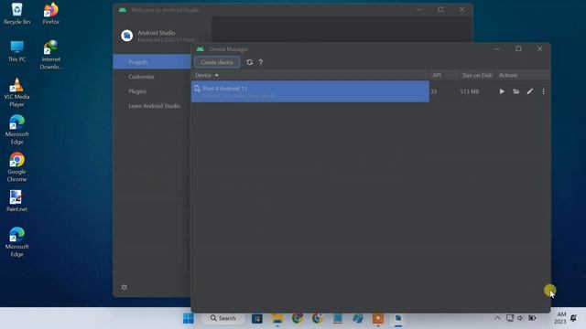The height and width of the screenshot is (329, 586).
Task: Open Internet Download Manager desktop shortcut
Action: (51, 55)
